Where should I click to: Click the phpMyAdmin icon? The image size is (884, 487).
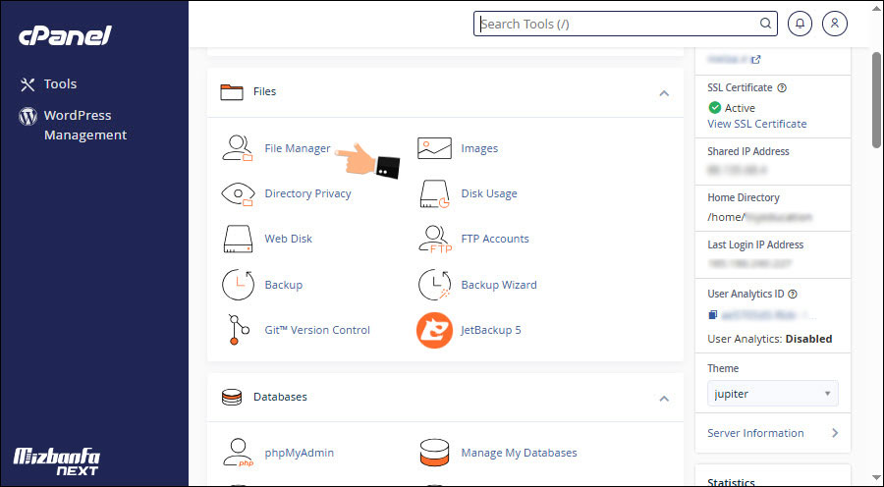click(x=238, y=453)
